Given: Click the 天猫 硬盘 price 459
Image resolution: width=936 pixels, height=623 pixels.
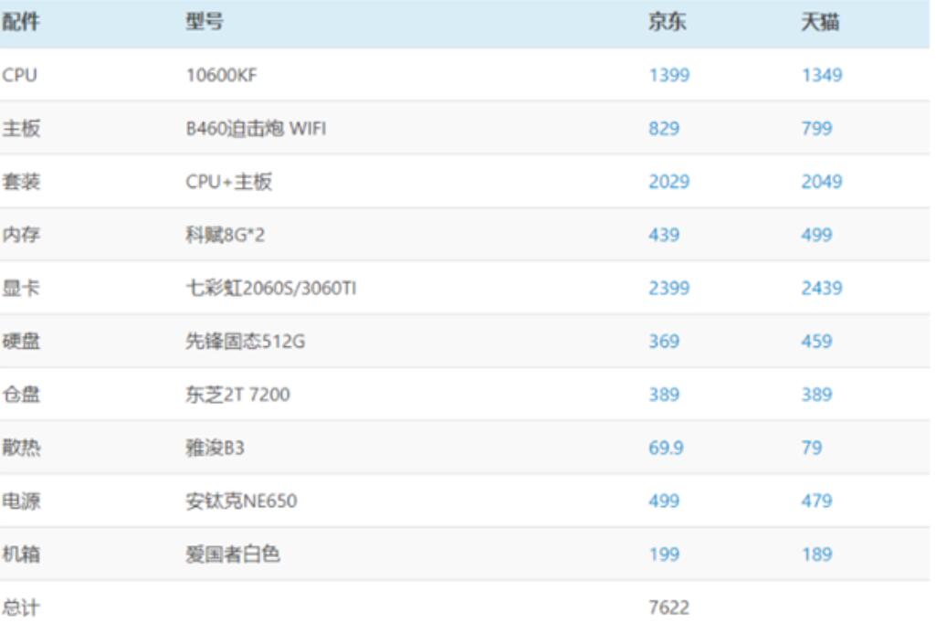Looking at the screenshot, I should coord(816,342).
